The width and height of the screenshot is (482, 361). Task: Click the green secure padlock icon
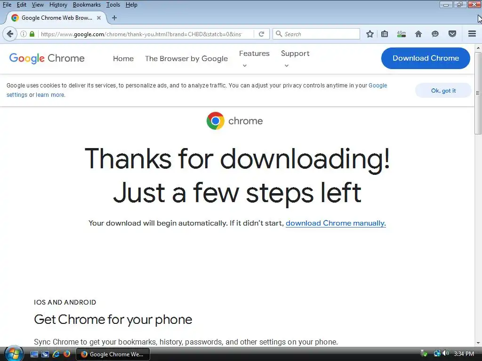tap(32, 34)
